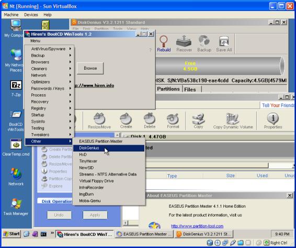The width and height of the screenshot is (296, 248).
Task: Click the VirtualBox network status icon
Action: (225, 243)
